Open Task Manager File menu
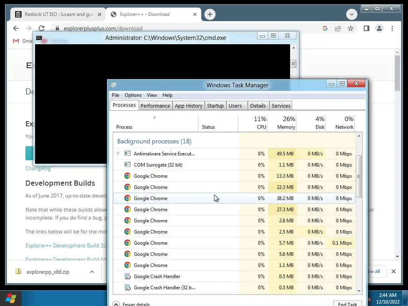The image size is (408, 306). tap(116, 95)
